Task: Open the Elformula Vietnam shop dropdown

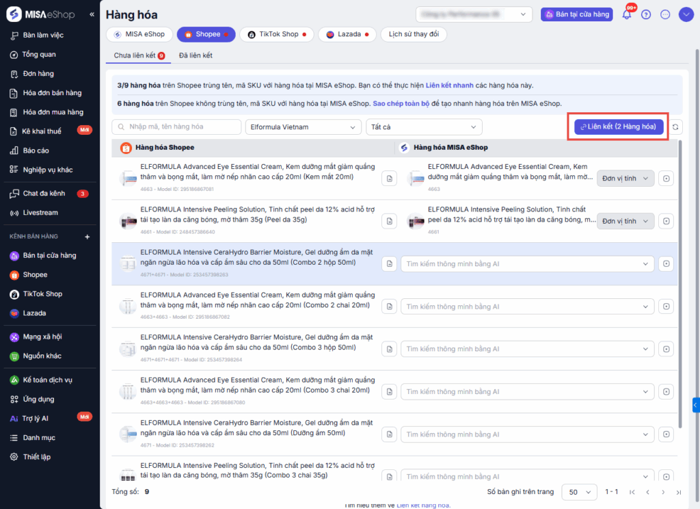Action: (303, 127)
